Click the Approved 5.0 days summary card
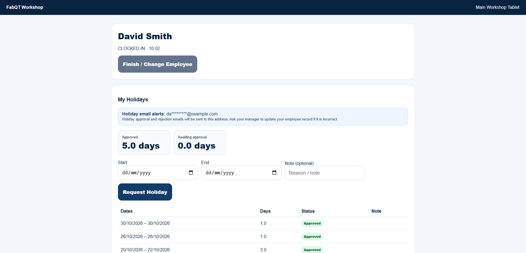Viewport: 526px width, 253px height. [x=144, y=143]
